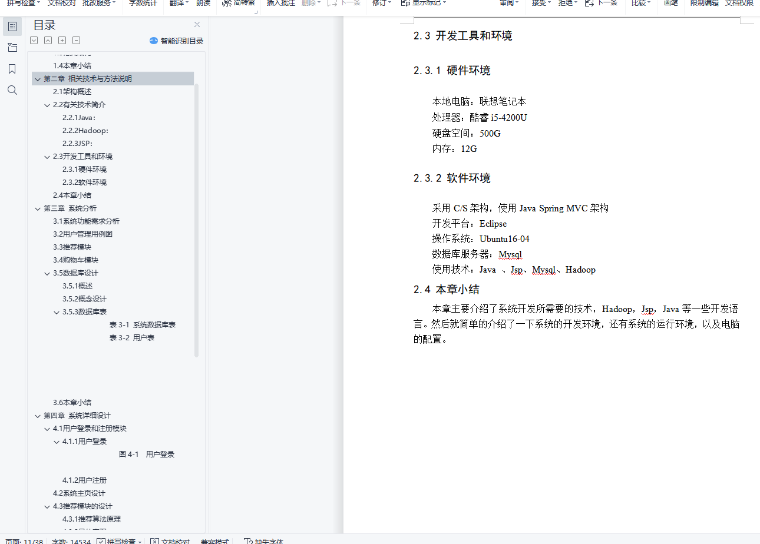This screenshot has width=760, height=544.
Task: Jump to 3.1系统功能需求分析 in outline
Action: point(86,221)
